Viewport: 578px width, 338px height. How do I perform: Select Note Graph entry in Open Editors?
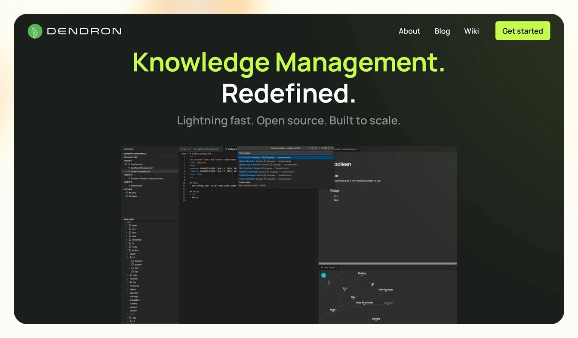pos(136,185)
